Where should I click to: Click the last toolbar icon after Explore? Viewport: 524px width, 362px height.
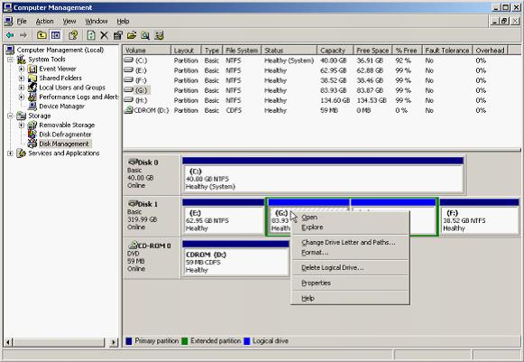coord(159,35)
